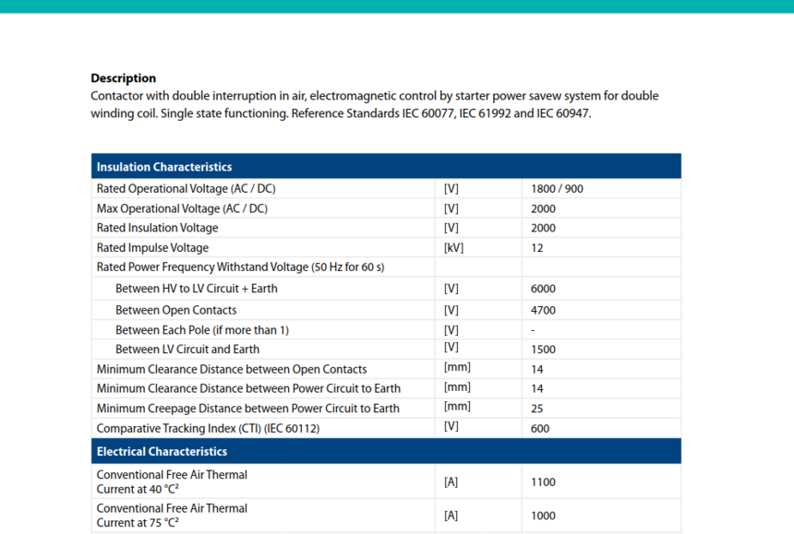Select Minimum Clearance Distance between Open Contacts label
This screenshot has height=534, width=794.
coord(232,369)
